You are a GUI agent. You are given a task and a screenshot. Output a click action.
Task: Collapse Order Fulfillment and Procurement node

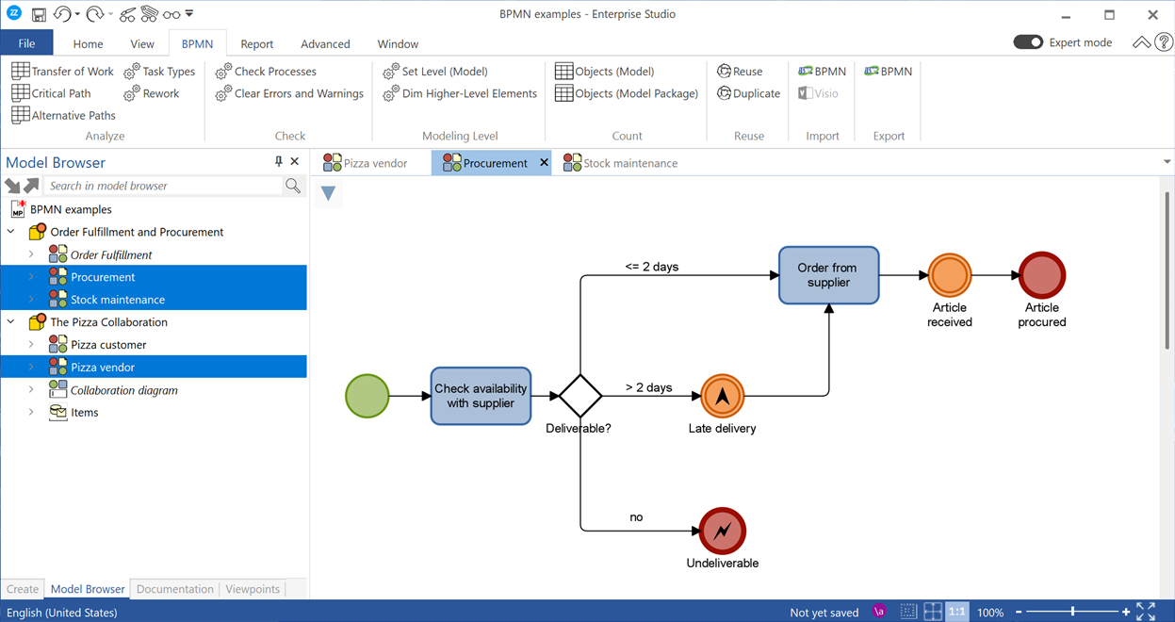click(x=11, y=232)
